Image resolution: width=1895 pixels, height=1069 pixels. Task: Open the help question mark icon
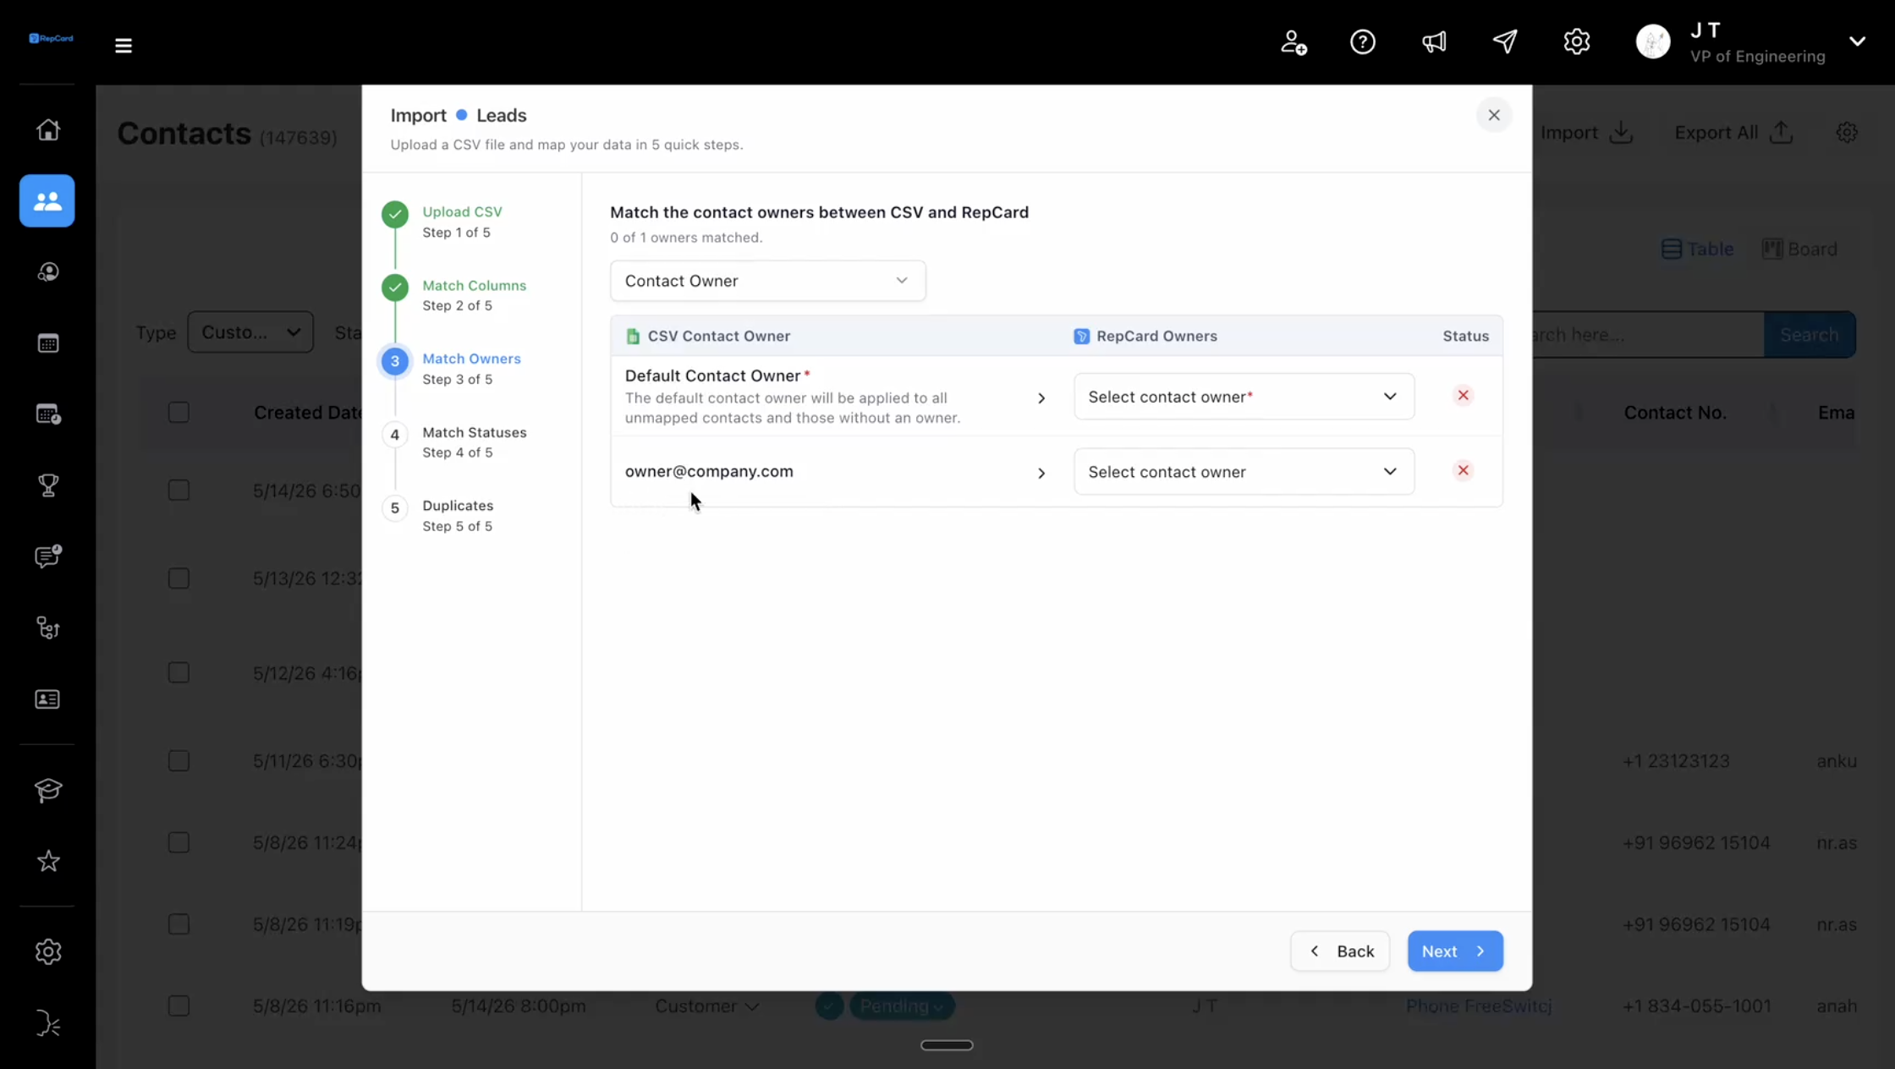click(x=1363, y=42)
